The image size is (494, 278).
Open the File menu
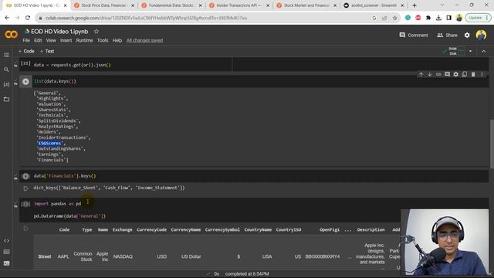26,40
